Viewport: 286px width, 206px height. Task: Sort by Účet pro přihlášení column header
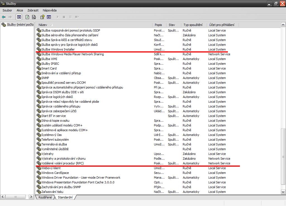[223, 25]
